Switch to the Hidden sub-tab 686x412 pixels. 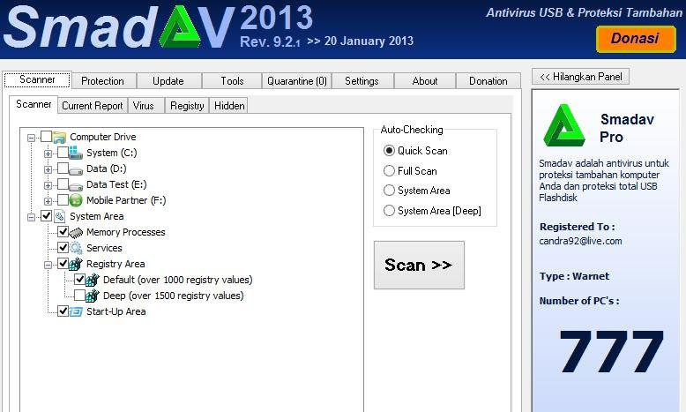tap(229, 106)
